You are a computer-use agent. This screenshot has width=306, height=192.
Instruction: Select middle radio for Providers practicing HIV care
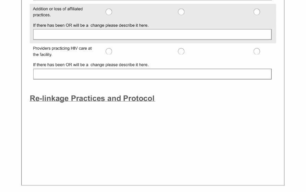point(181,51)
